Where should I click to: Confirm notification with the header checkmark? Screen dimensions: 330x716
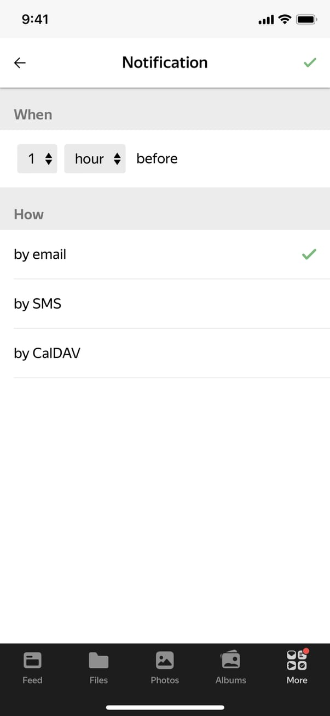[310, 63]
